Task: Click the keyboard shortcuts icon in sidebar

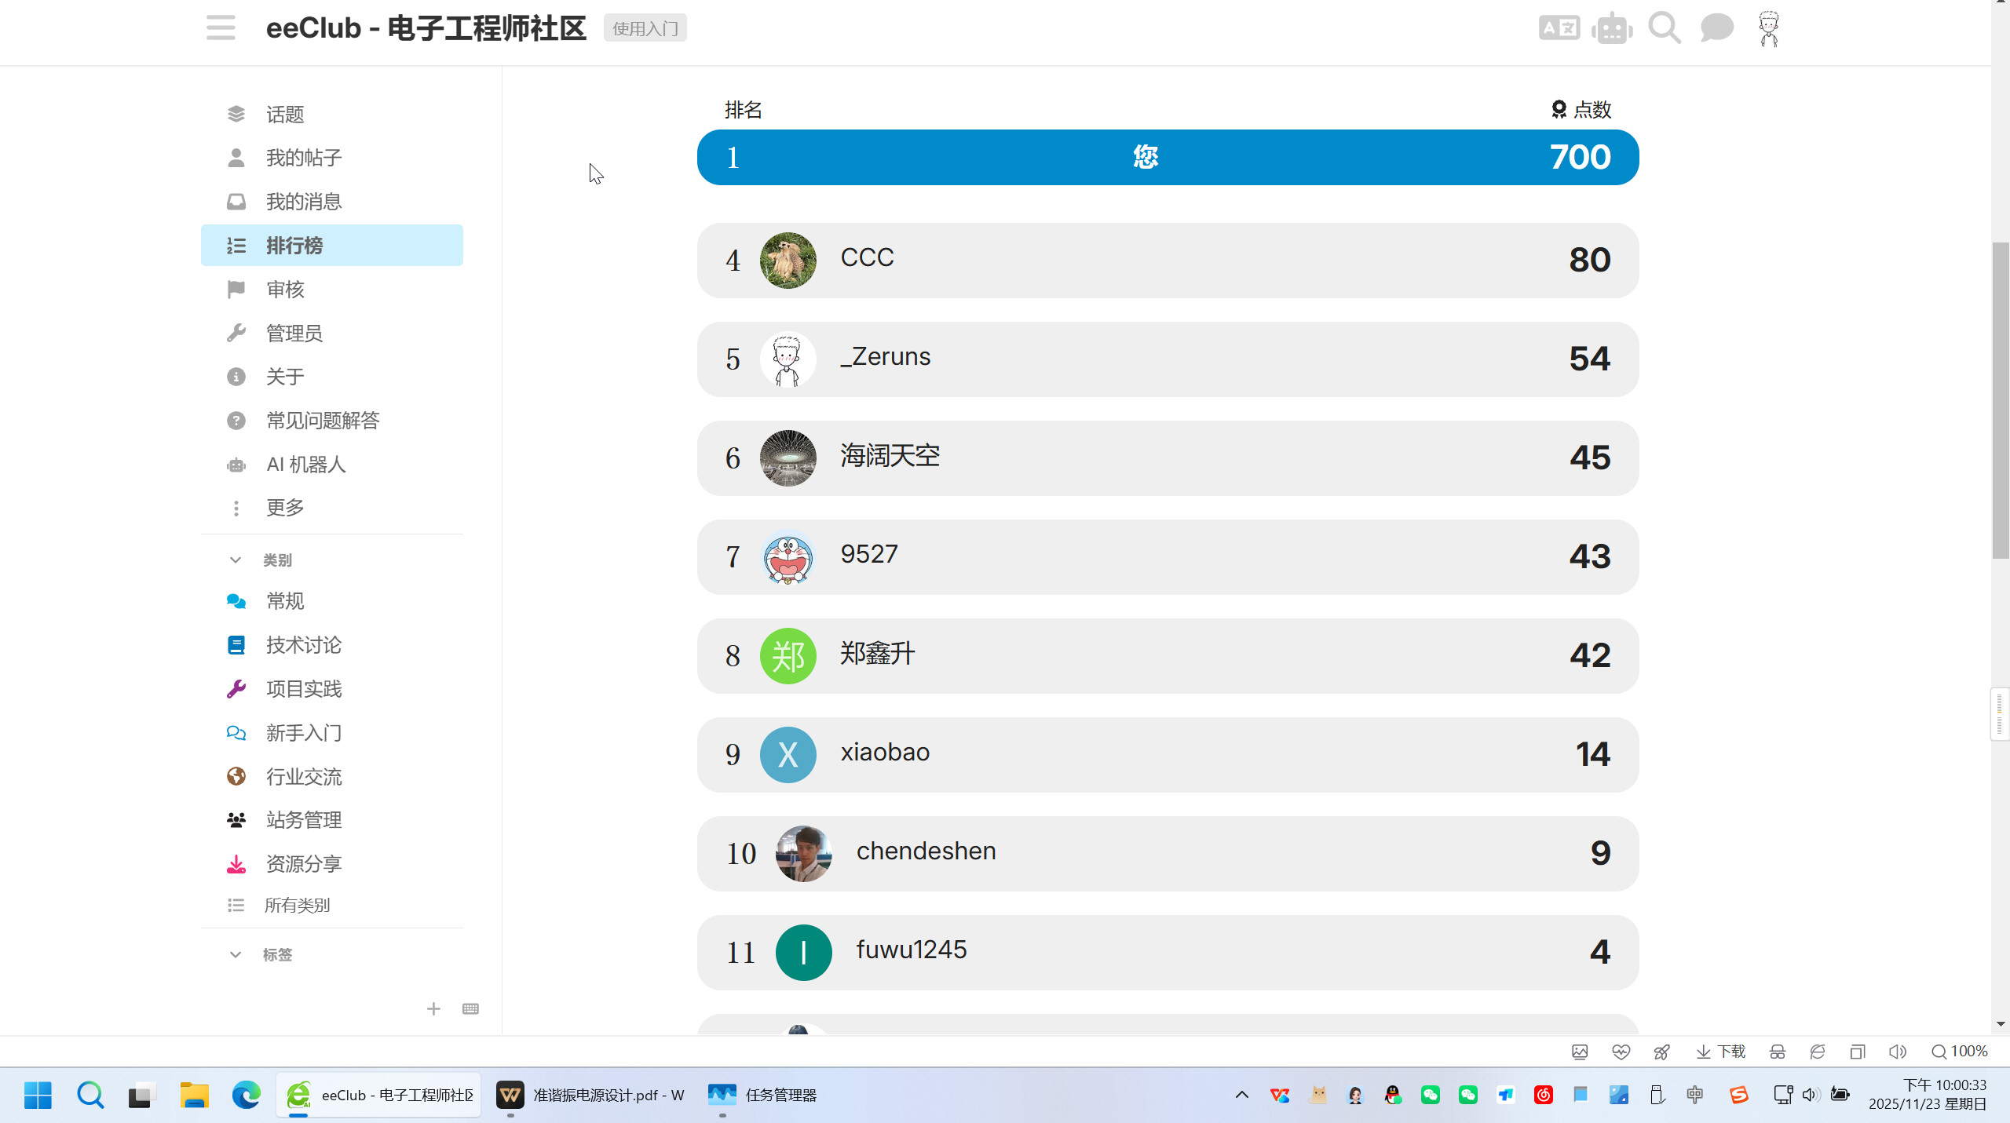Action: [x=470, y=1008]
